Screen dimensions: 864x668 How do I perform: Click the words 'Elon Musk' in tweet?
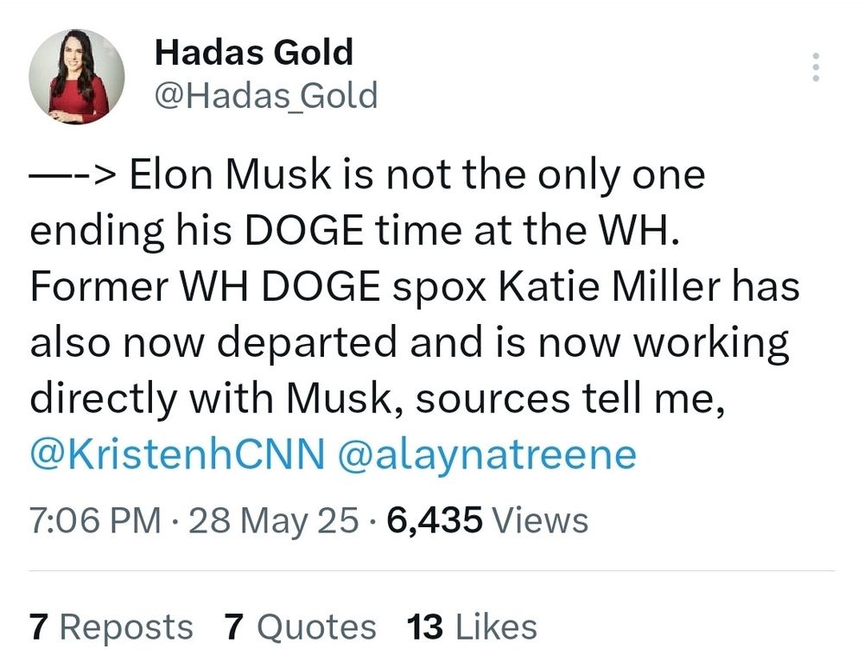[x=230, y=175]
